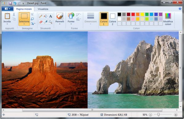
Task: Expand the Seleziona dropdown arrow
Action: [24, 24]
